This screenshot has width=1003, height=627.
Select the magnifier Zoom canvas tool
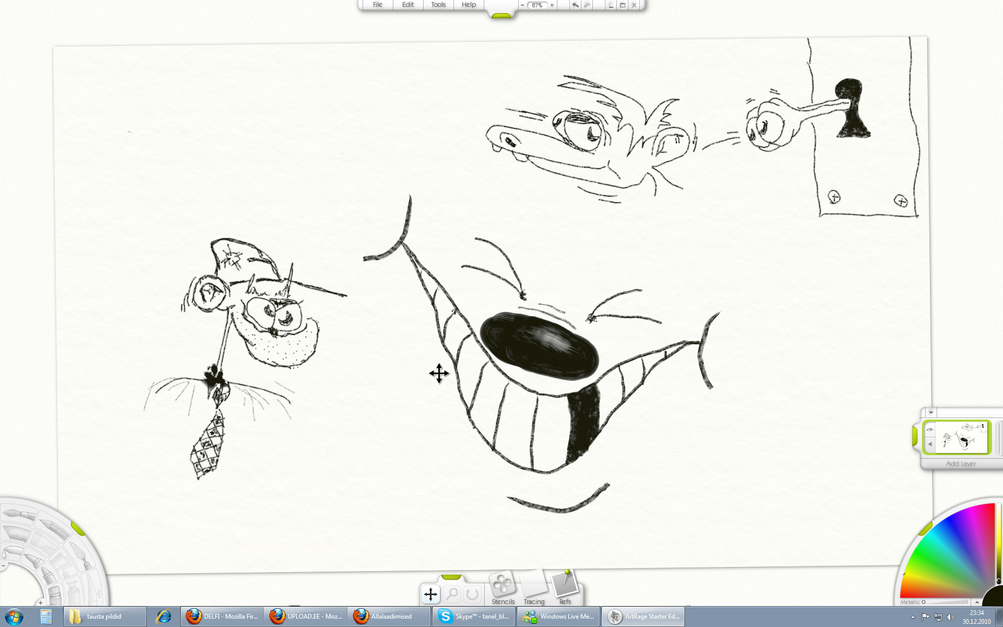coord(451,594)
